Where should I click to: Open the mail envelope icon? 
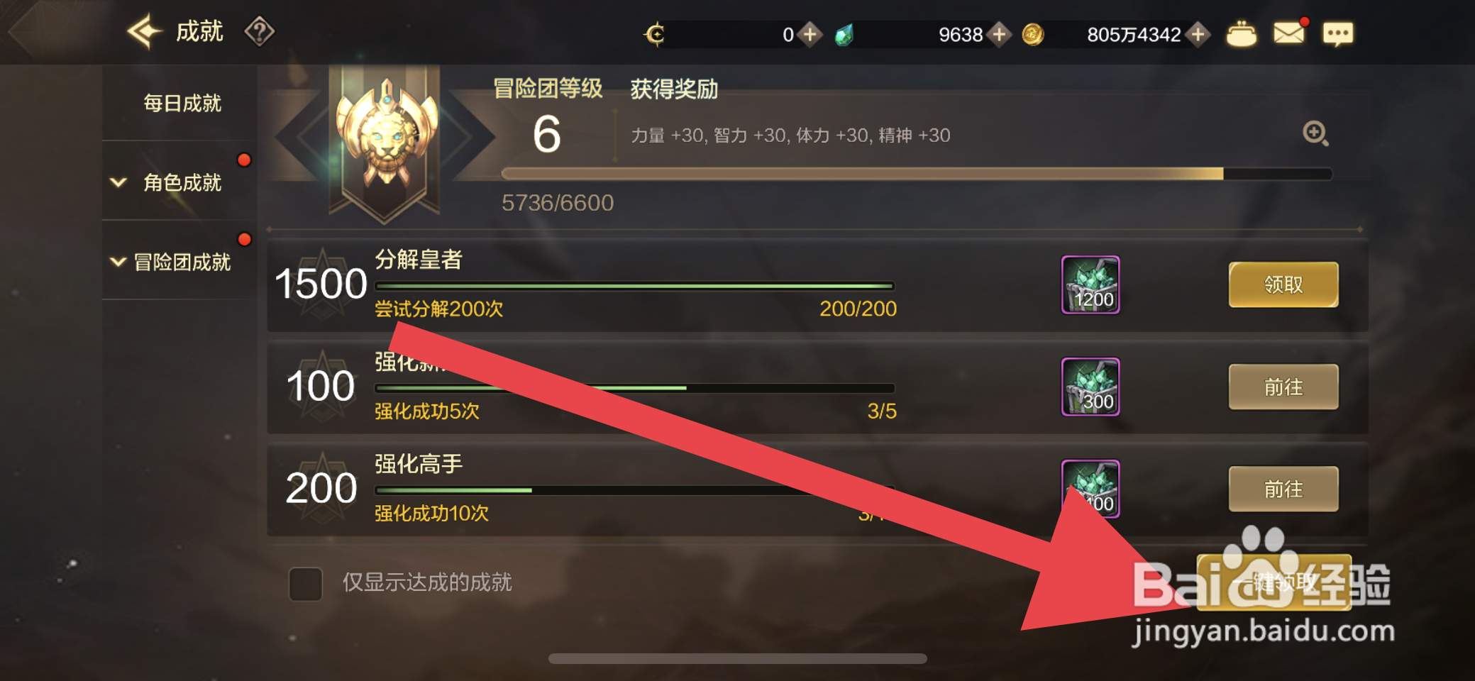pyautogui.click(x=1289, y=33)
